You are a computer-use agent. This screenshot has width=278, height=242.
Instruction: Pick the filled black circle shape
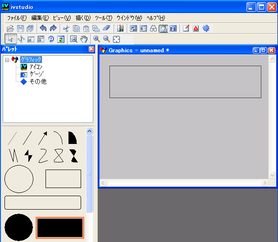click(18, 227)
